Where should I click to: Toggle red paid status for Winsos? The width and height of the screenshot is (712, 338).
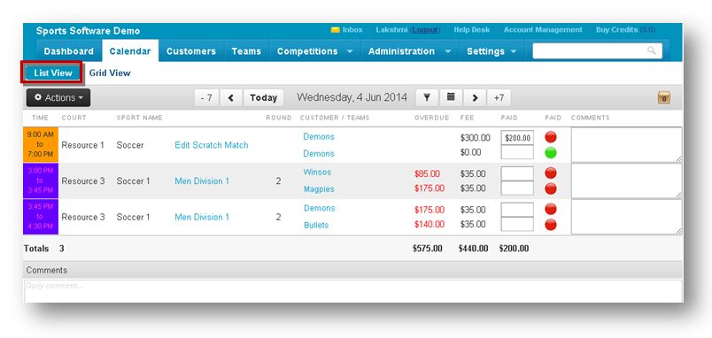[551, 173]
